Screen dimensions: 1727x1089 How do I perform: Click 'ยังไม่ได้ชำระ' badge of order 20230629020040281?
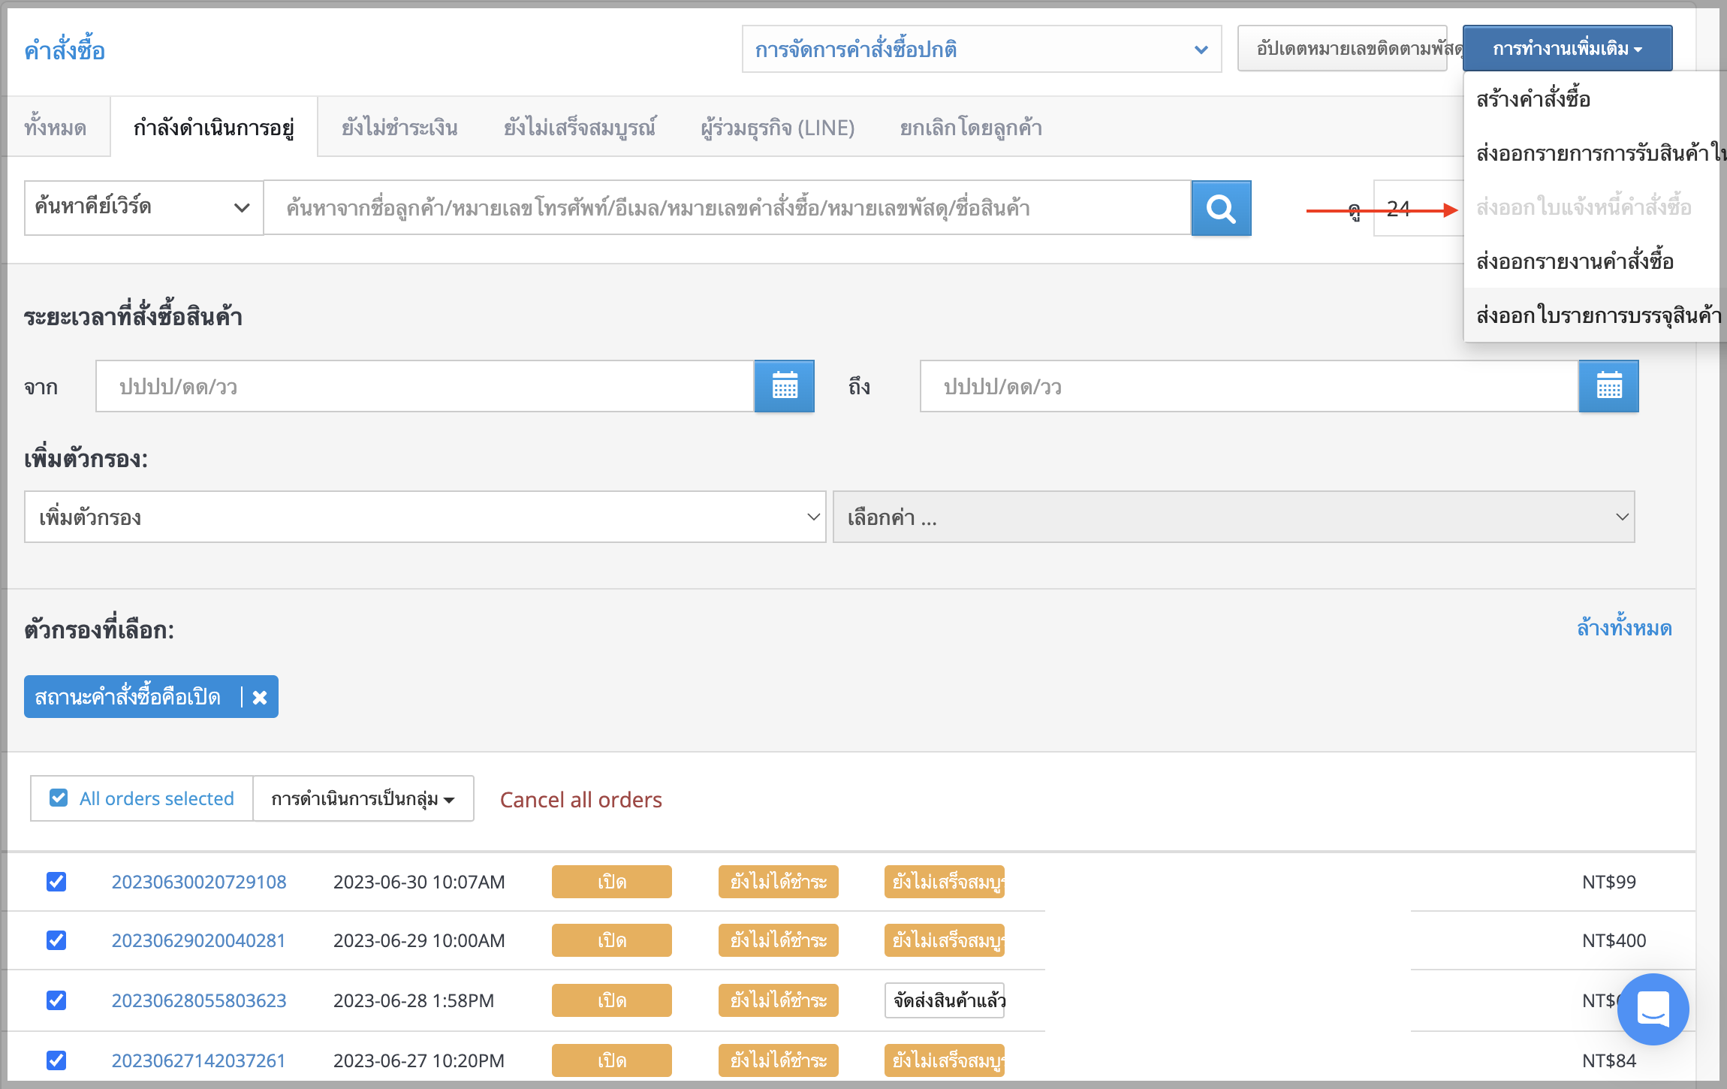point(779,940)
